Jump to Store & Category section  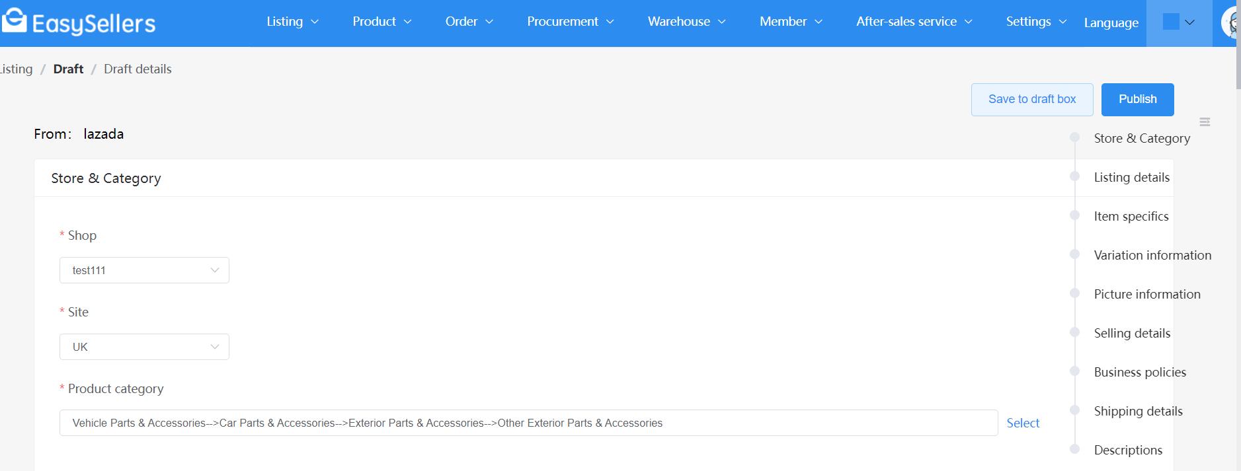(x=1142, y=138)
